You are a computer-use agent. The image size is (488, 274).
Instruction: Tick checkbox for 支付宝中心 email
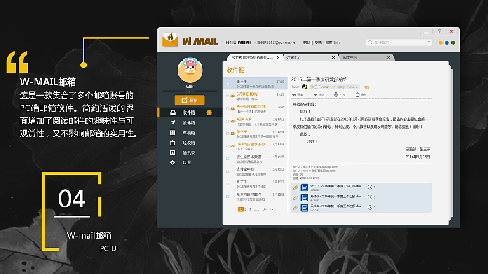pos(228,171)
